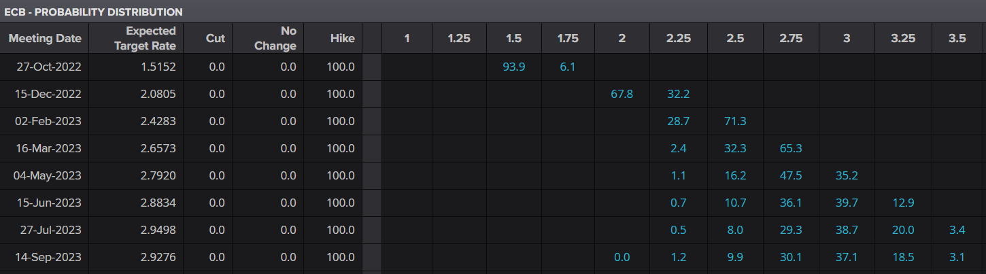986x274 pixels.
Task: Click the 67.8 probability value
Action: [622, 94]
